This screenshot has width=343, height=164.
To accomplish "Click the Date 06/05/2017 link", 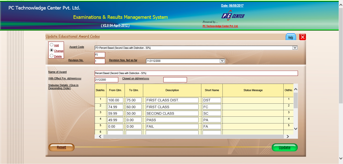I will (x=232, y=6).
